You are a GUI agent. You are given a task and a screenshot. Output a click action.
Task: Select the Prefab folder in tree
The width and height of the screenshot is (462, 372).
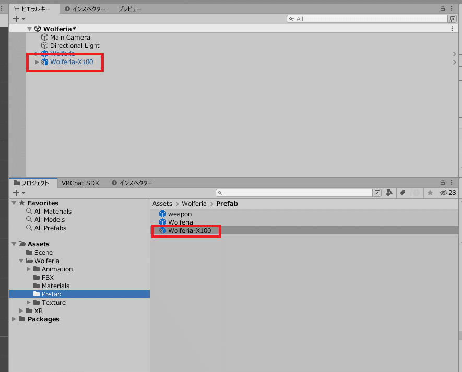click(x=51, y=294)
